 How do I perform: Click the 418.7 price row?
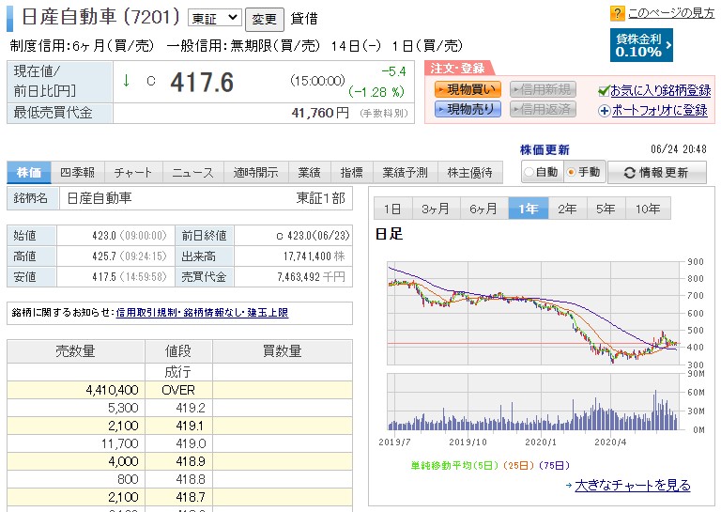[x=180, y=497]
